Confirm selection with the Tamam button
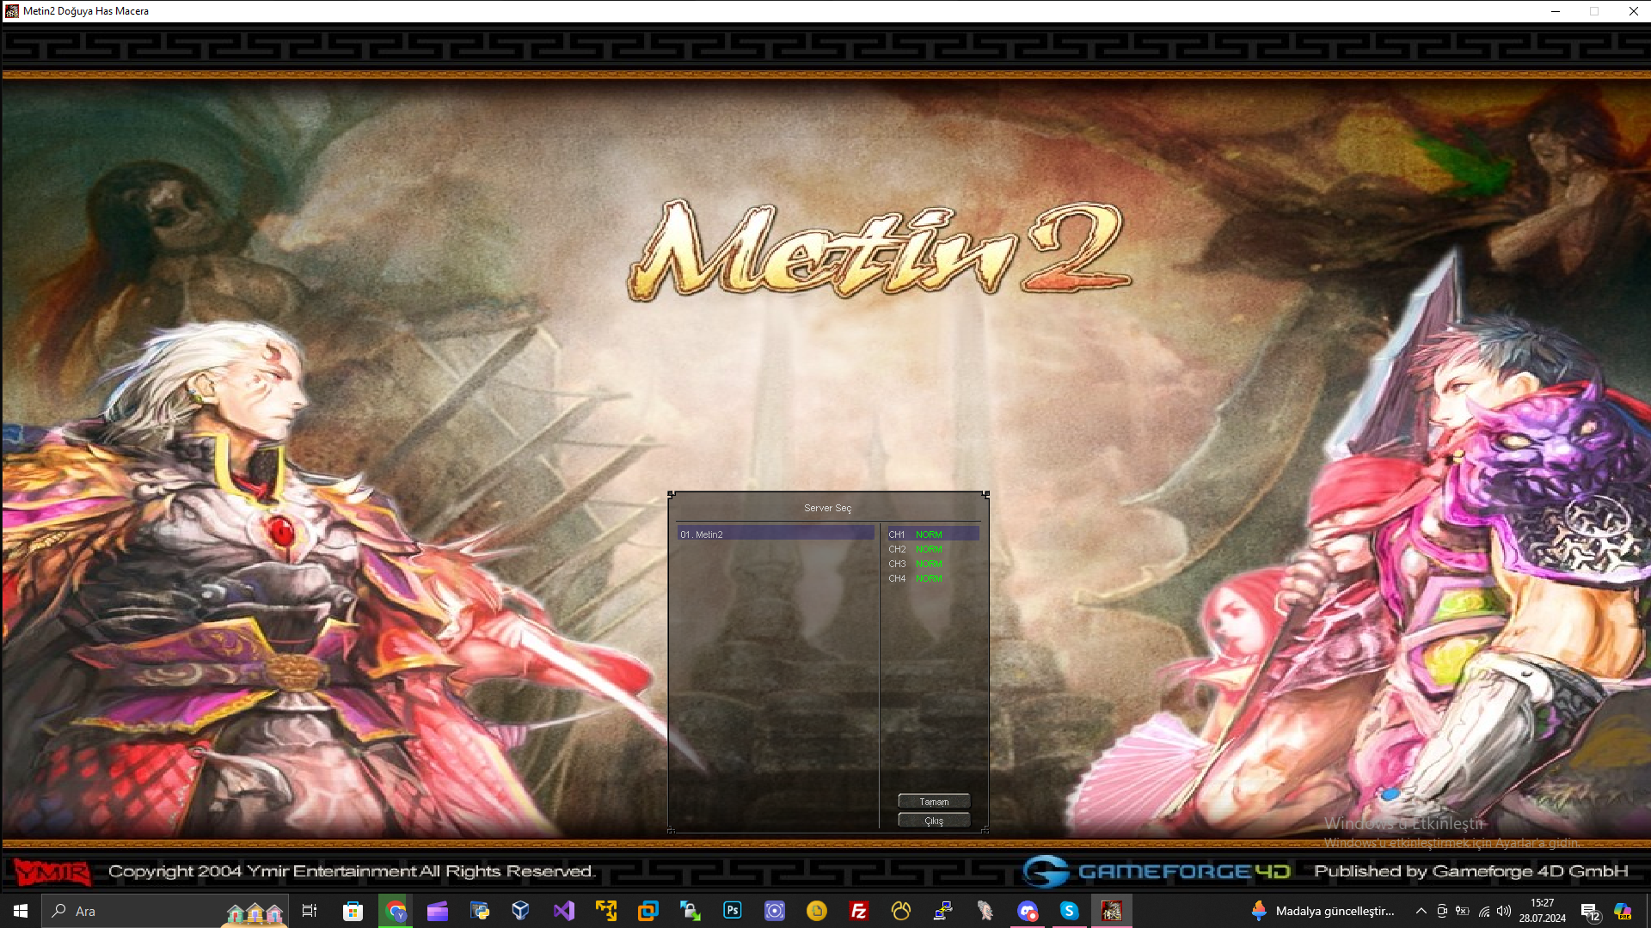 click(934, 802)
